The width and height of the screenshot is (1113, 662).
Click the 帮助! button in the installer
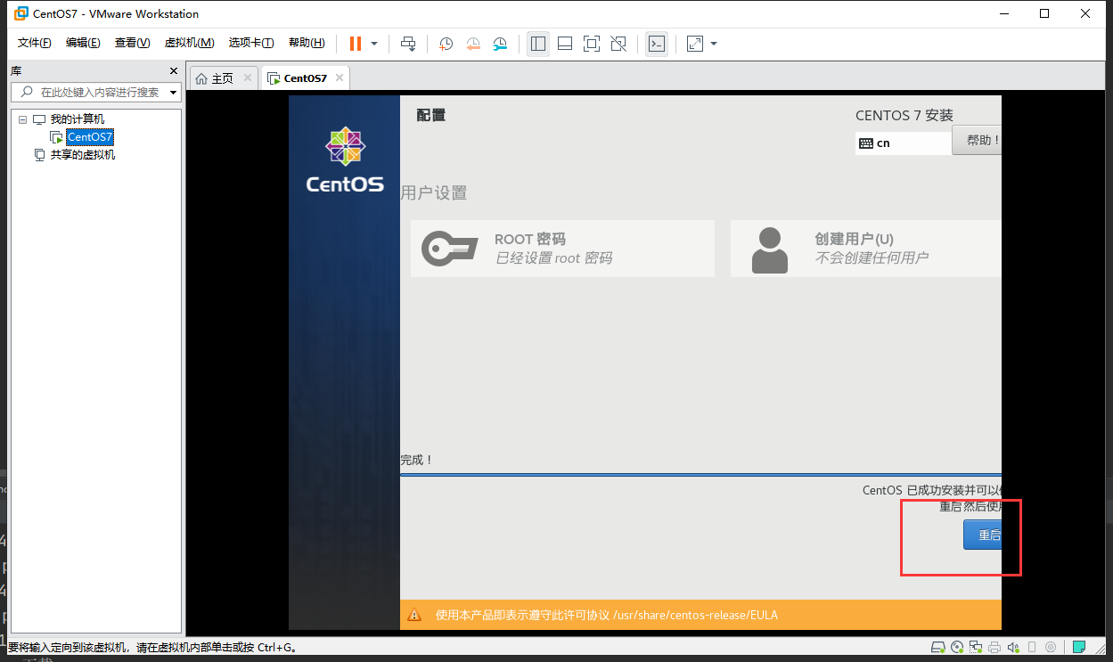(x=978, y=140)
